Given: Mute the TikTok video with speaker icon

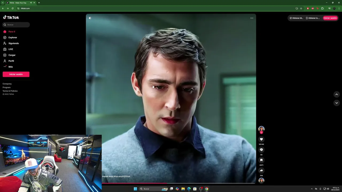Looking at the screenshot, I should coord(90,18).
